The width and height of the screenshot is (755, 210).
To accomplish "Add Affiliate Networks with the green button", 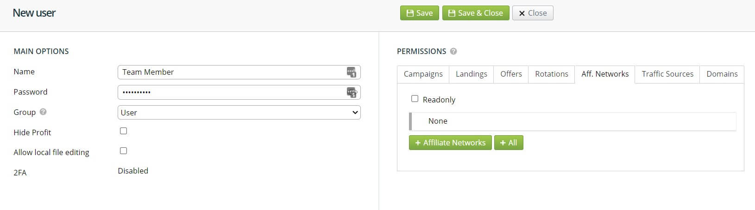I will (x=450, y=143).
